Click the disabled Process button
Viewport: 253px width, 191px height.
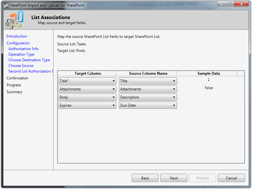[x=203, y=178]
